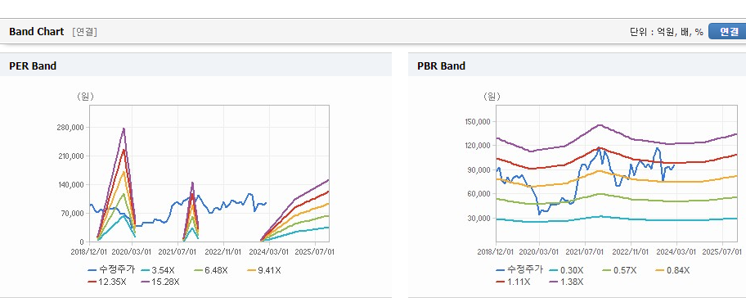Click the blue 연결 button
746x298 pixels.
[x=727, y=31]
